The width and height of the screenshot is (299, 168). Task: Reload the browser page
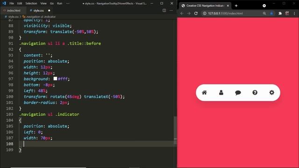(x=196, y=14)
